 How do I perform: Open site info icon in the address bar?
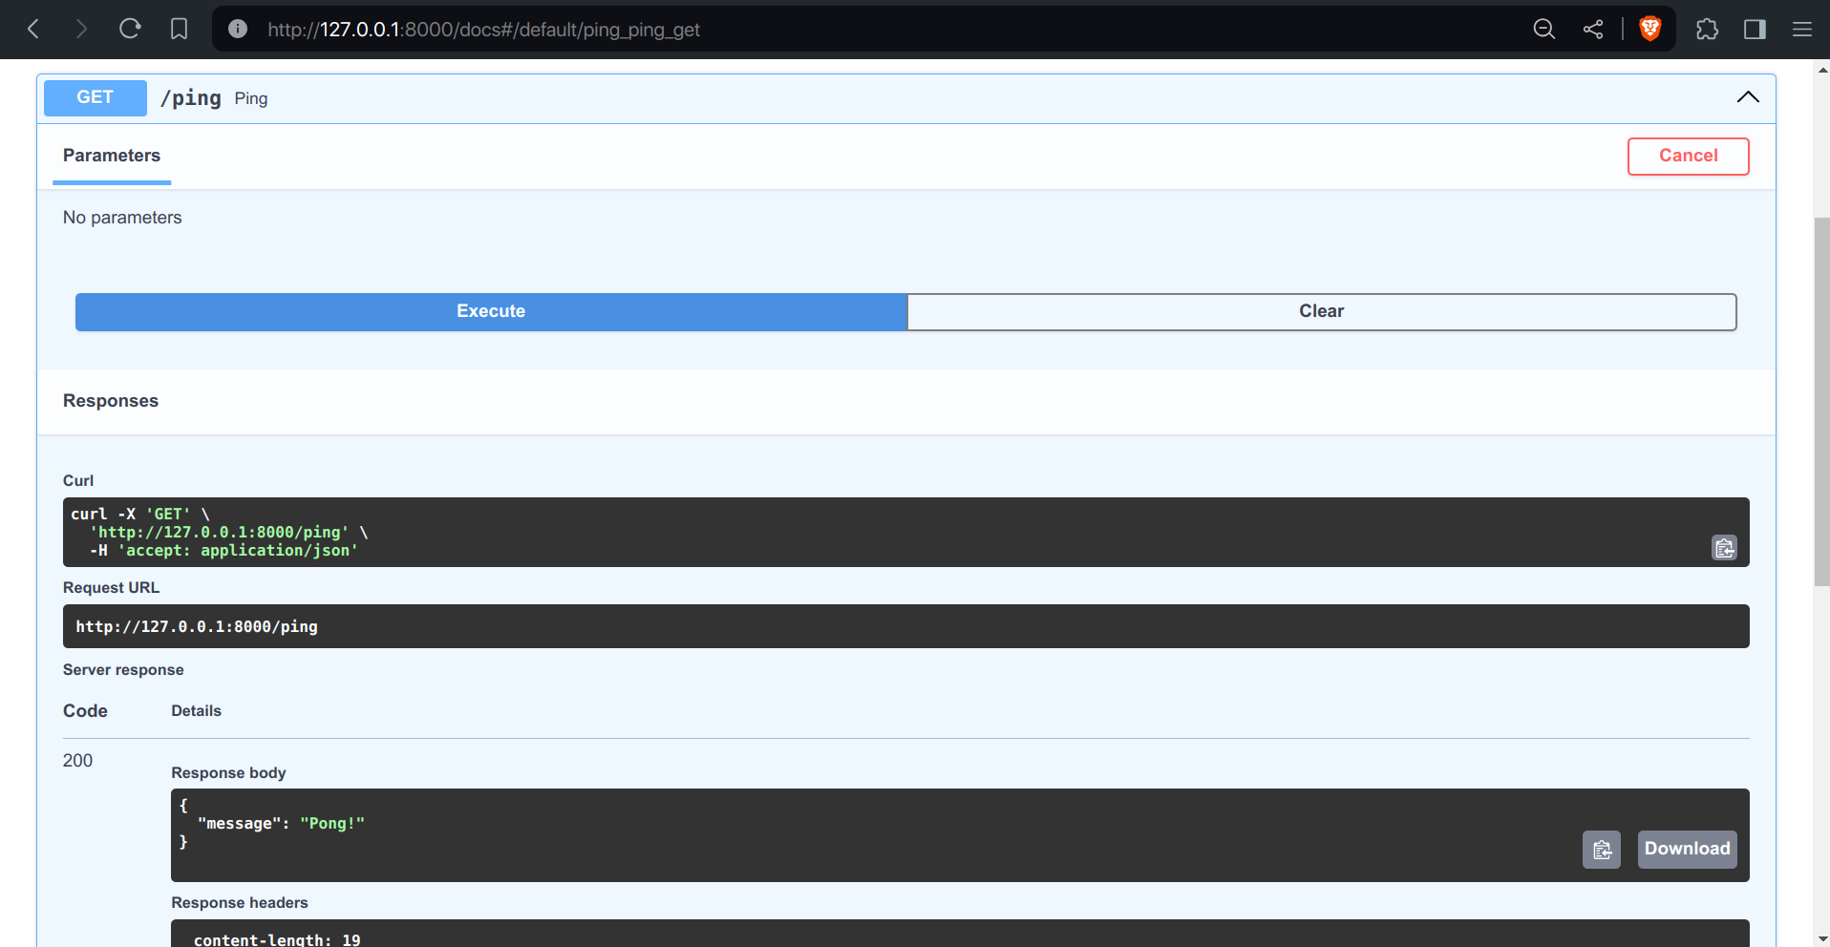(238, 30)
